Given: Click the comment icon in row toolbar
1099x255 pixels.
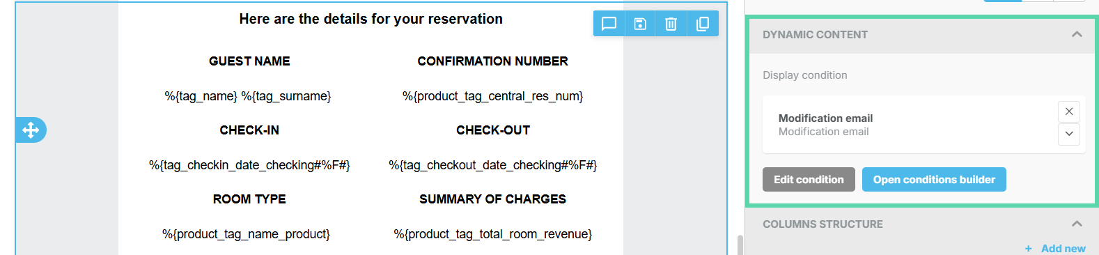Looking at the screenshot, I should click(609, 24).
